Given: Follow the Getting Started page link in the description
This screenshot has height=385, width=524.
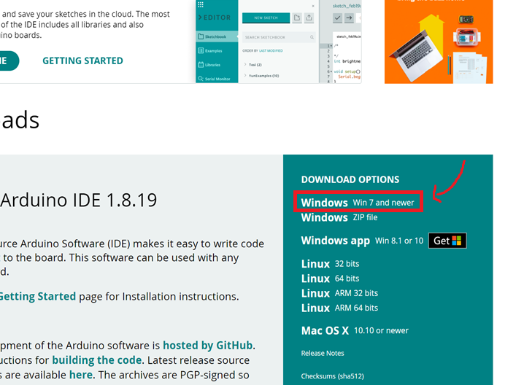Looking at the screenshot, I should click(x=37, y=297).
